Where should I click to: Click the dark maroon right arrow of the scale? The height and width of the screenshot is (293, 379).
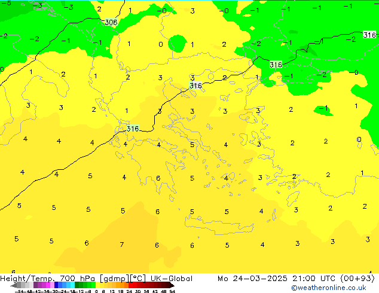pyautogui.click(x=172, y=285)
